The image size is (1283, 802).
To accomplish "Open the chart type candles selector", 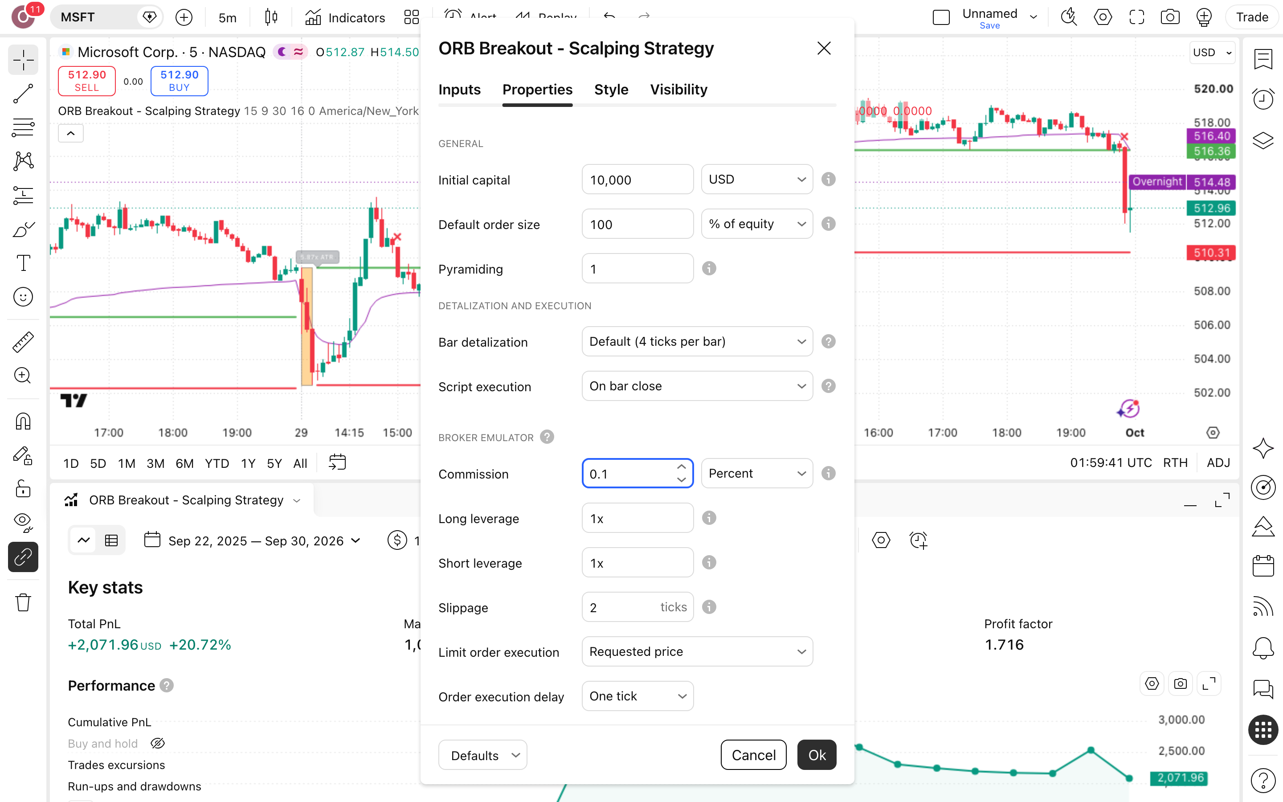I will (x=271, y=17).
